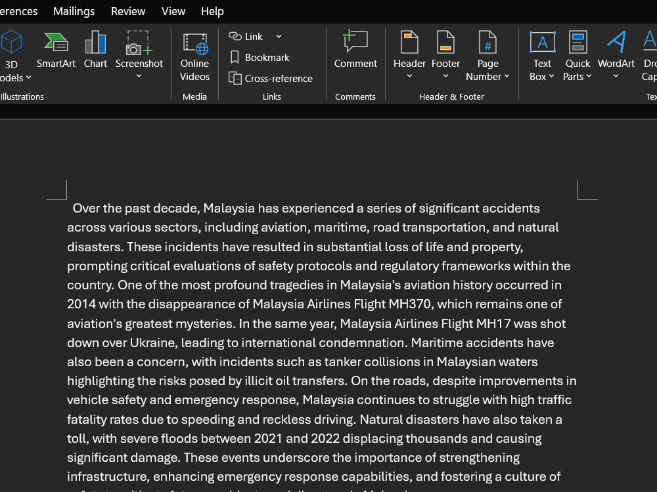The image size is (657, 492).
Task: Expand the Link dropdown arrow
Action: point(279,36)
